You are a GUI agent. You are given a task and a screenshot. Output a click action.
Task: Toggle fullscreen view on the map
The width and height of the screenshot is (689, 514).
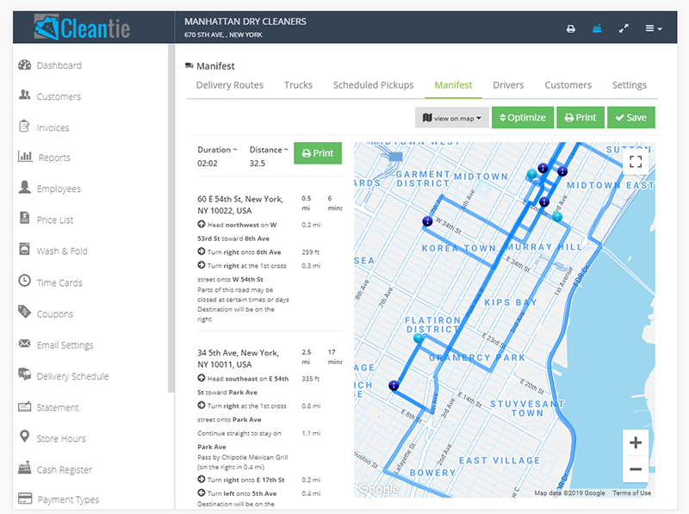pos(636,161)
